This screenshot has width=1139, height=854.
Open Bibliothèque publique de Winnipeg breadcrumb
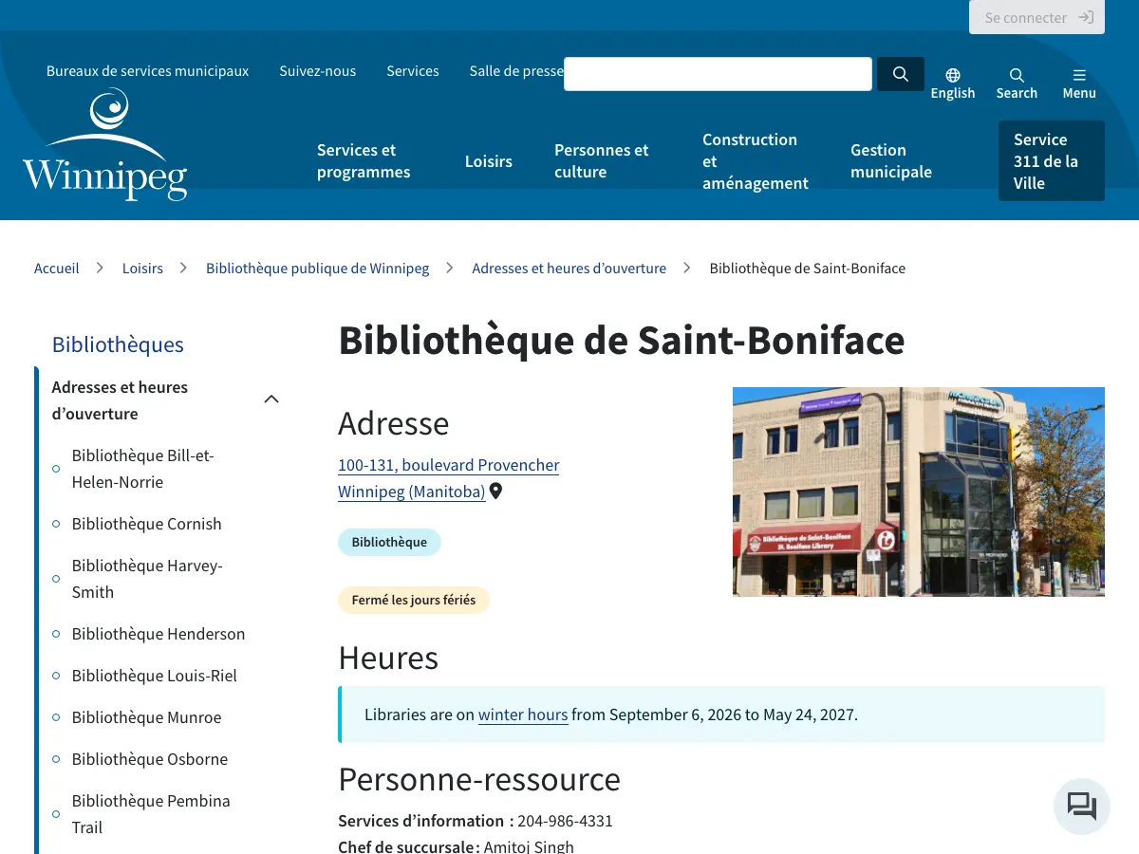317,269
